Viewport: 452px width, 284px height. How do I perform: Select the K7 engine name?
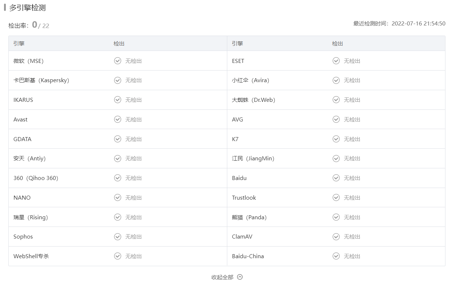click(x=235, y=139)
